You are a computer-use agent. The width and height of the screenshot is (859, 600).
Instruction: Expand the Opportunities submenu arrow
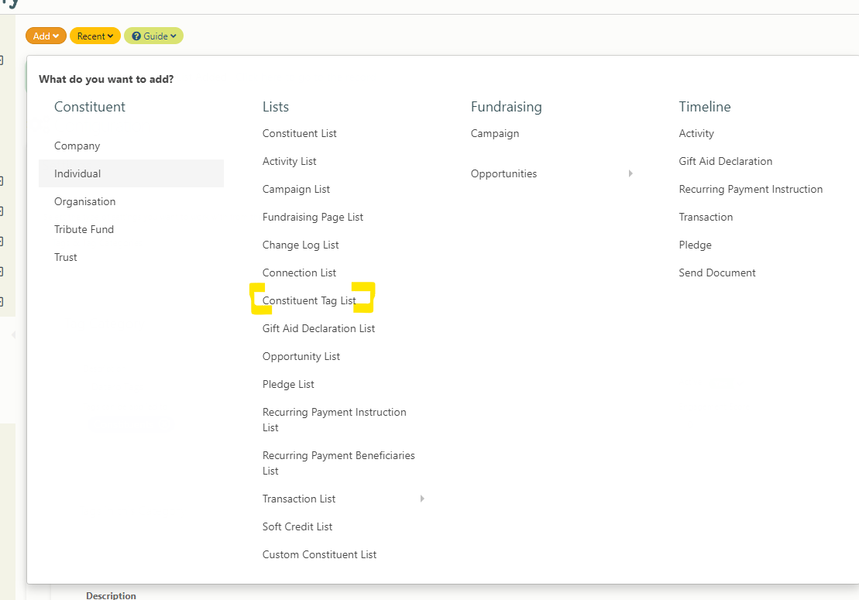click(631, 173)
